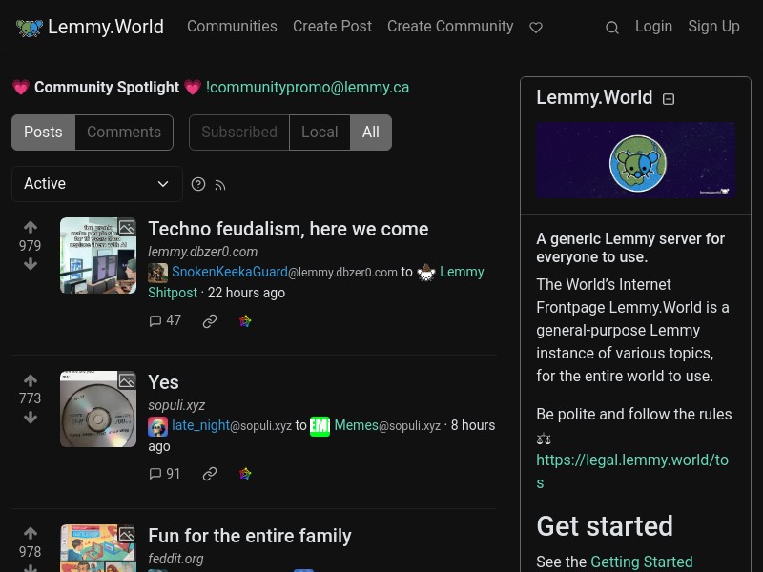Downvote the Techno feudalism post
Viewport: 763px width, 572px height.
(x=31, y=264)
